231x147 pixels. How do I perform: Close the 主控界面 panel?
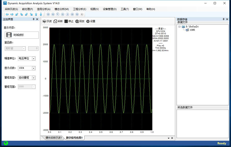coord(37,19)
